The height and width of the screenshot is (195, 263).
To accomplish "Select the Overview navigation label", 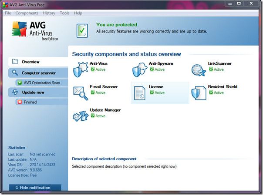I will (x=30, y=62).
